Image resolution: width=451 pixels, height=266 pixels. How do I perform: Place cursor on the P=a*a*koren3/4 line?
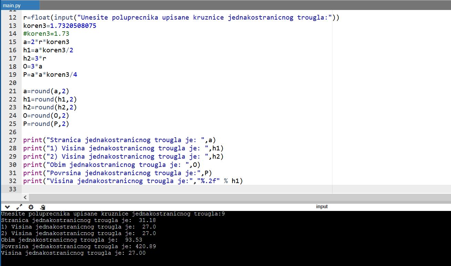click(x=50, y=75)
